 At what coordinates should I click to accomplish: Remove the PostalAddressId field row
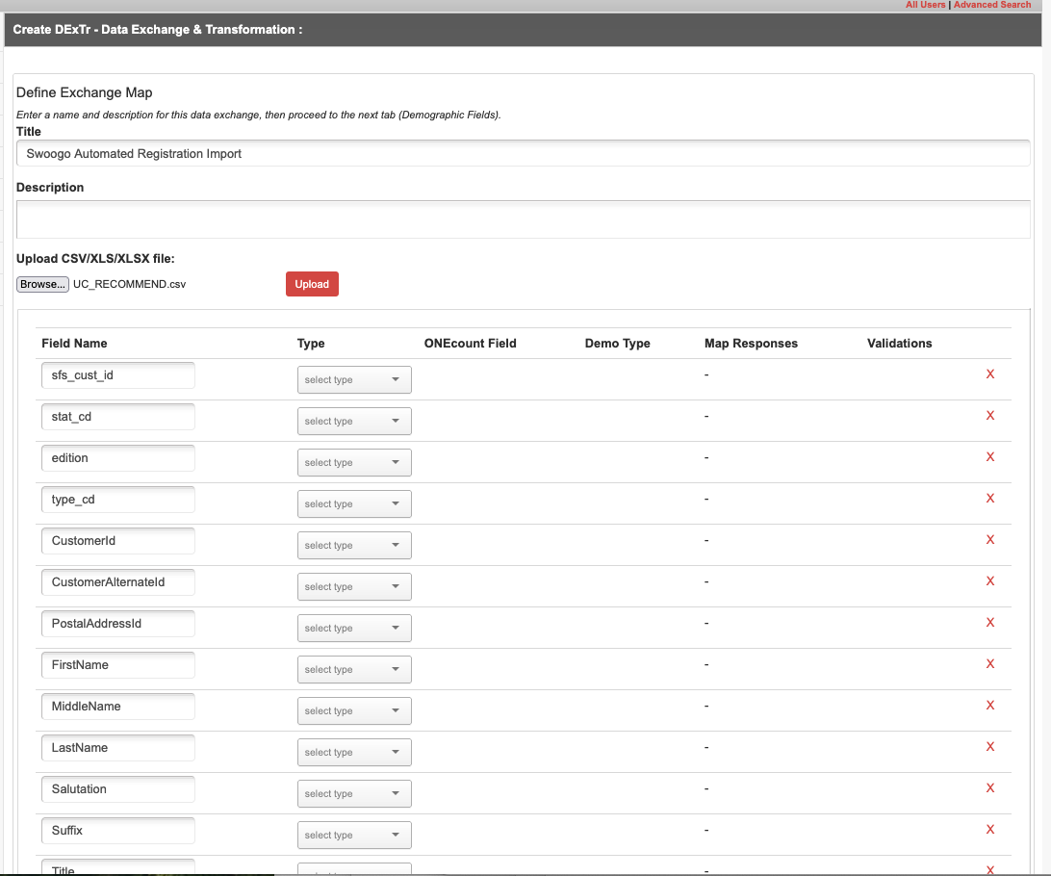click(x=990, y=623)
